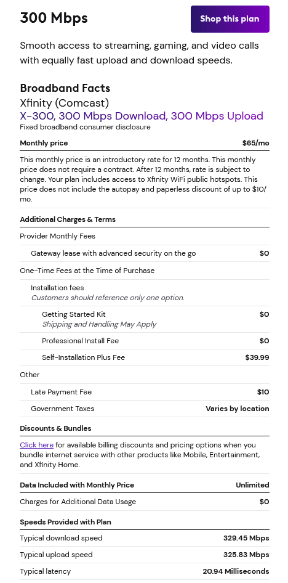288x583 pixels.
Task: Select the Varies by location text
Action: pos(238,409)
